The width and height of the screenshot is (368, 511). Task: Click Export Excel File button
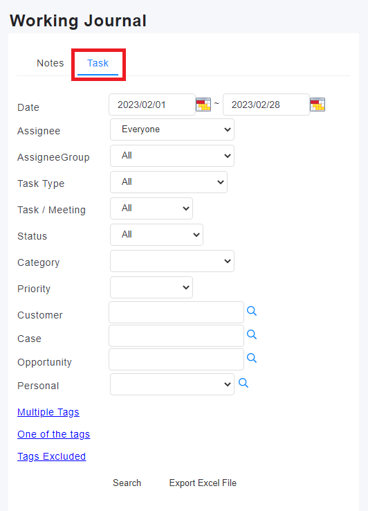[x=203, y=483]
